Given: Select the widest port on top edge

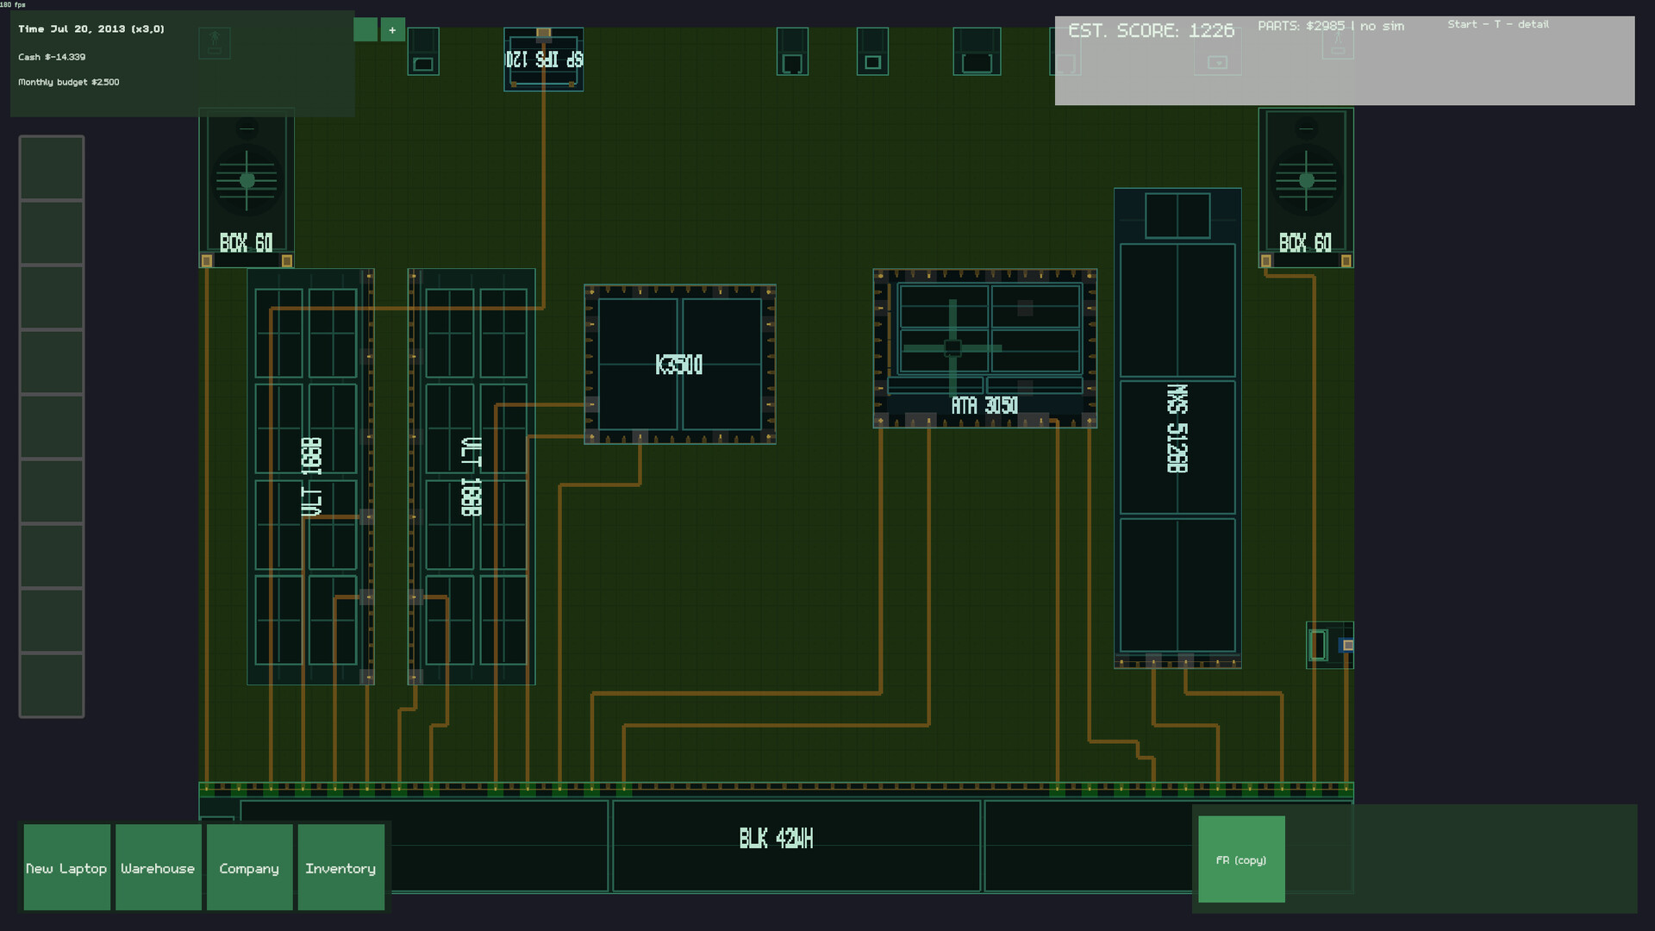Looking at the screenshot, I should tap(977, 51).
